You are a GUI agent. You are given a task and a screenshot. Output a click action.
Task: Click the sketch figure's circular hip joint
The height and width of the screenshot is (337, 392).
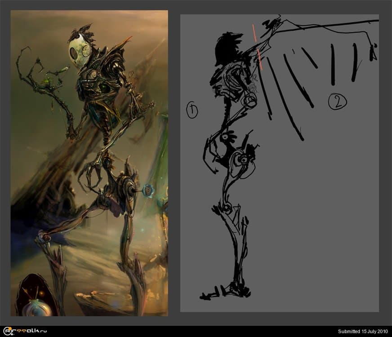[242, 160]
